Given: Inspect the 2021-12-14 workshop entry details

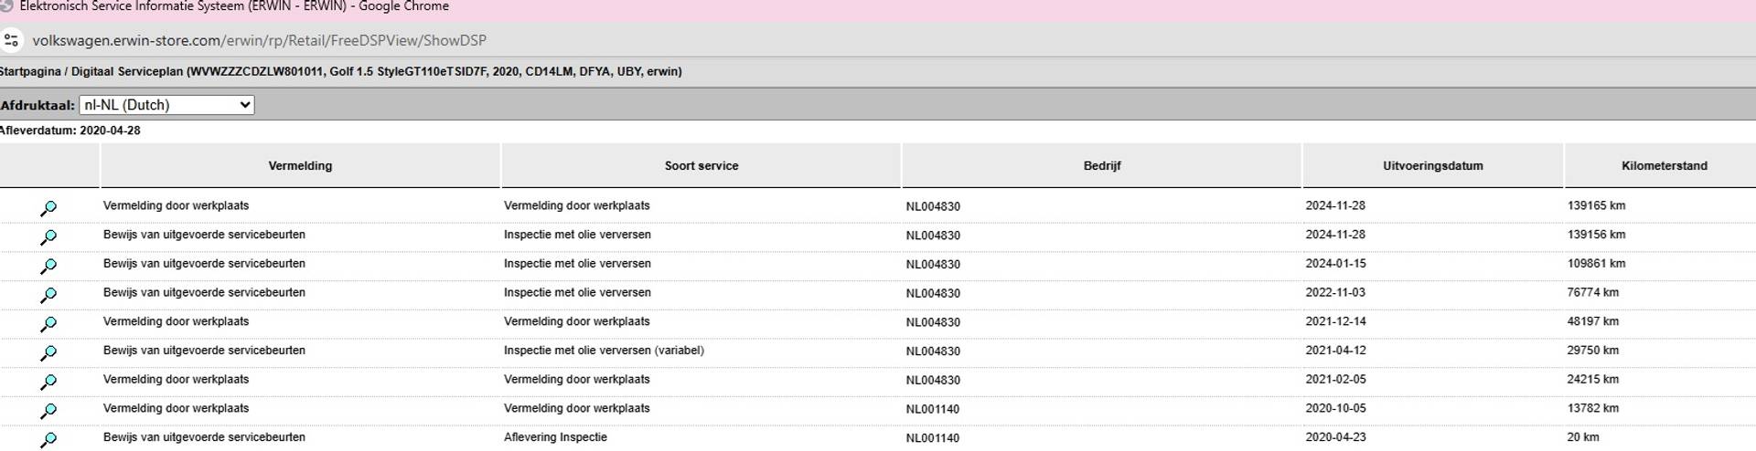Looking at the screenshot, I should (48, 324).
